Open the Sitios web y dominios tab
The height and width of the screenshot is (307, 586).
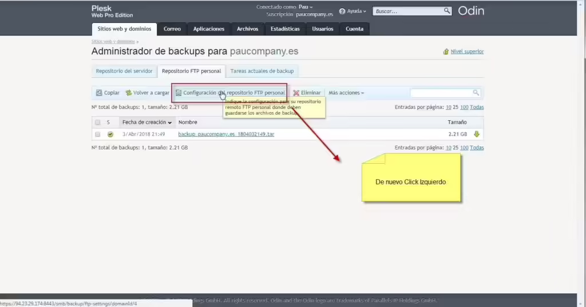[124, 29]
